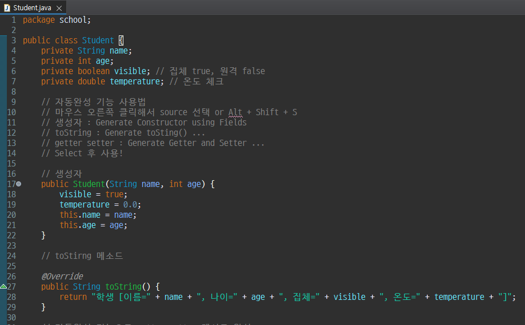The width and height of the screenshot is (525, 325).
Task: Place cursor on class name Student on line 3
Action: (x=98, y=40)
